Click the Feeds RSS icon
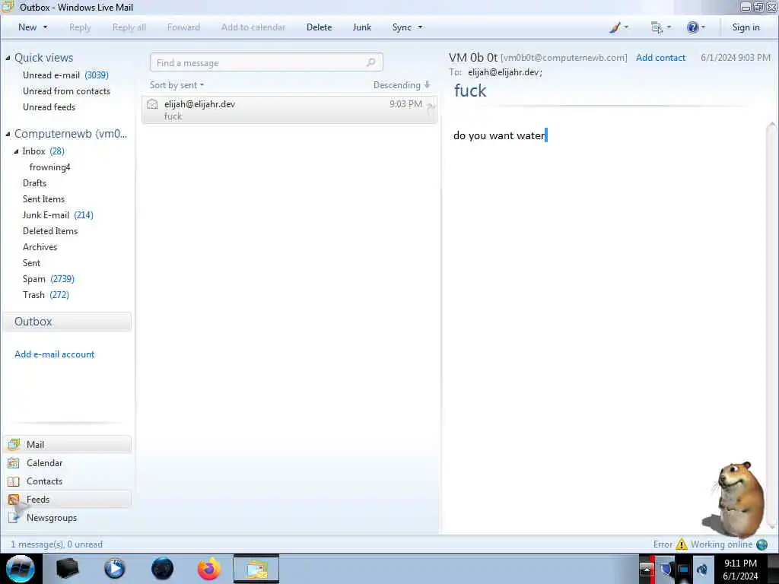 (x=14, y=500)
